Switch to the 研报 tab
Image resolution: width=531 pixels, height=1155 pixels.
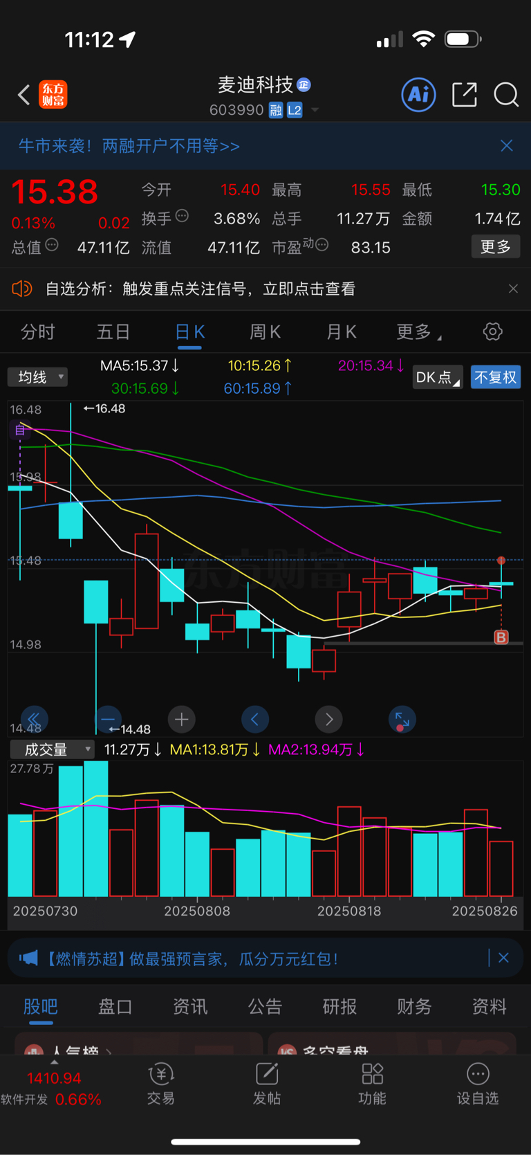click(339, 1007)
